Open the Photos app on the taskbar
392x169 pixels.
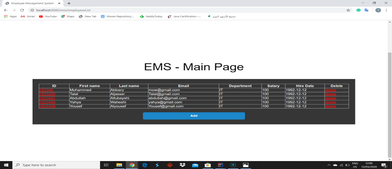(246, 165)
